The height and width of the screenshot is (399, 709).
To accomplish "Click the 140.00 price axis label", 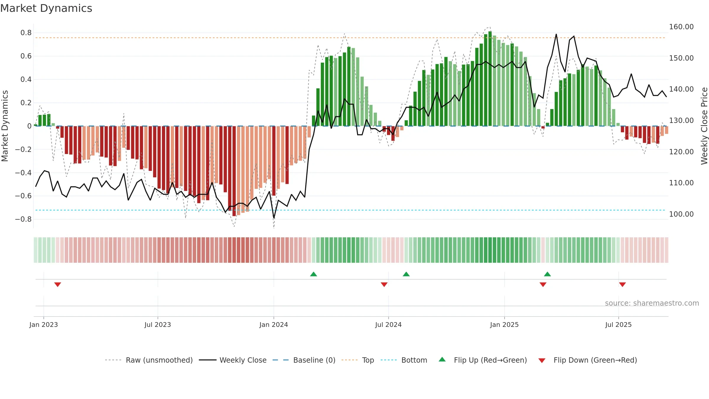I will point(682,89).
